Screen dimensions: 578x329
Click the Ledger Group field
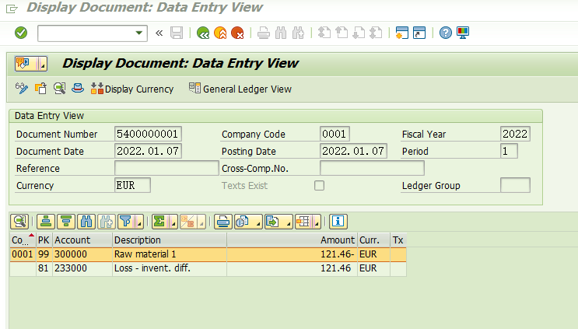coord(515,185)
